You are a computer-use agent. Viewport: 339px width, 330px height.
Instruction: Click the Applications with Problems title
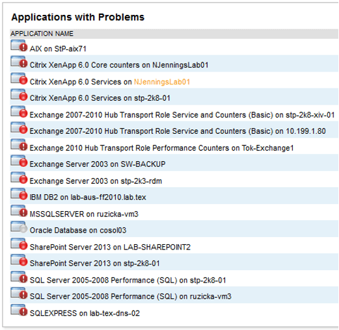pos(77,17)
